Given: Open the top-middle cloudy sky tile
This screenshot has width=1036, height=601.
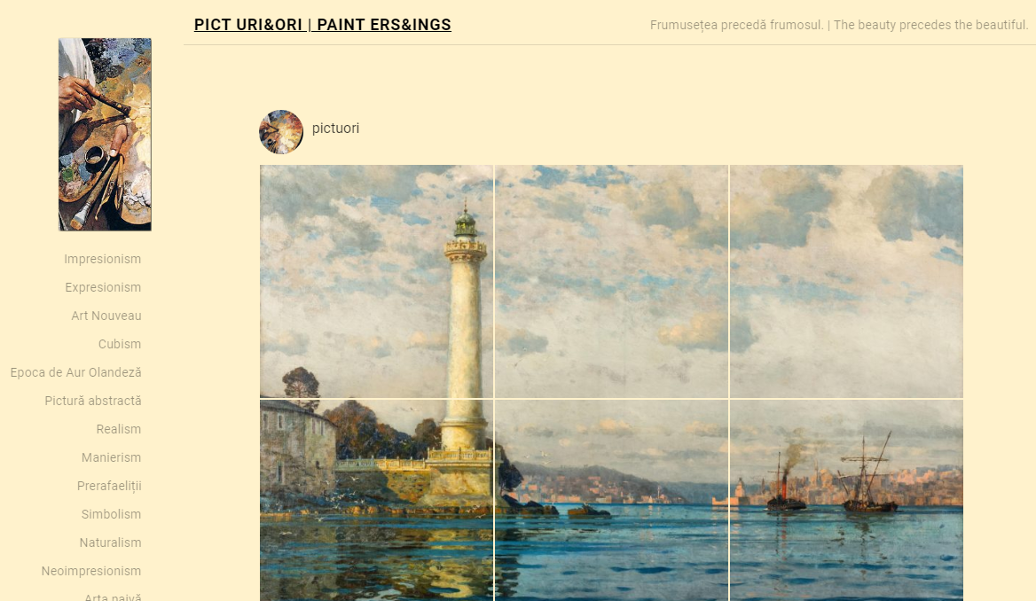Looking at the screenshot, I should (x=612, y=281).
